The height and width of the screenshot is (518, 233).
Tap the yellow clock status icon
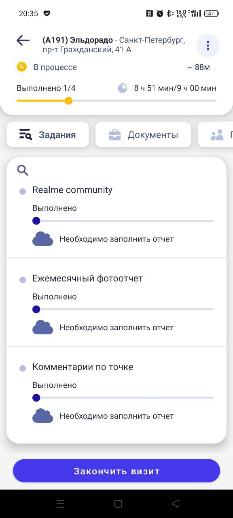click(21, 67)
